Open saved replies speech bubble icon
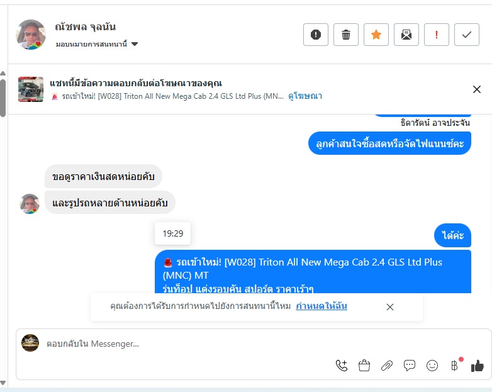 409,366
